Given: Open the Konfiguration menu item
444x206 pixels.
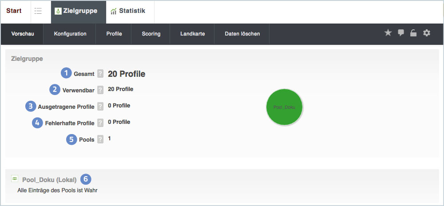Looking at the screenshot, I should pos(70,34).
